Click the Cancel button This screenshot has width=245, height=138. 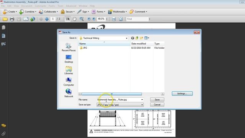(157, 105)
